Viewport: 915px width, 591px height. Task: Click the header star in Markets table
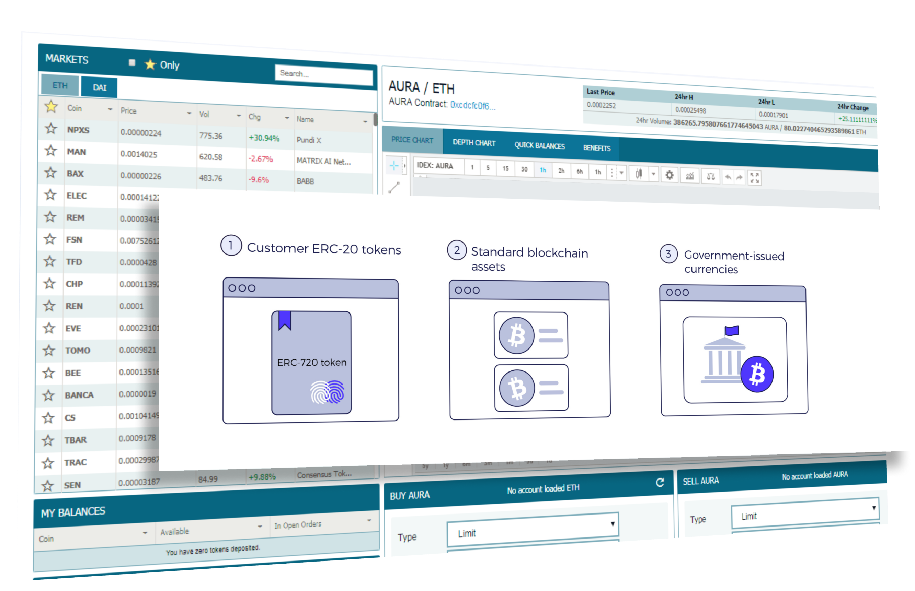tap(51, 106)
